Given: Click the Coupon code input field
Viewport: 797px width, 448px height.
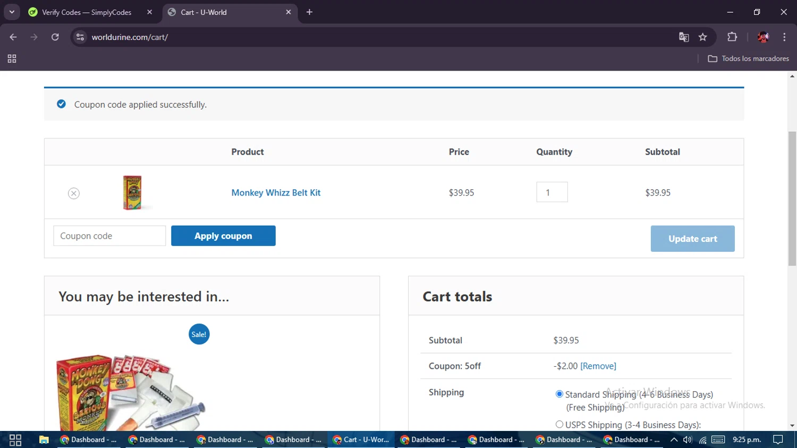Looking at the screenshot, I should tap(109, 236).
